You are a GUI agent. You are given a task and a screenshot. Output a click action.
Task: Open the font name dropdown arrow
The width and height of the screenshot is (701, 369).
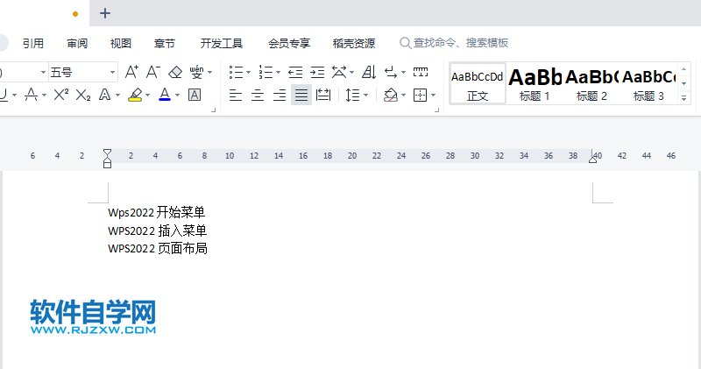coord(43,72)
